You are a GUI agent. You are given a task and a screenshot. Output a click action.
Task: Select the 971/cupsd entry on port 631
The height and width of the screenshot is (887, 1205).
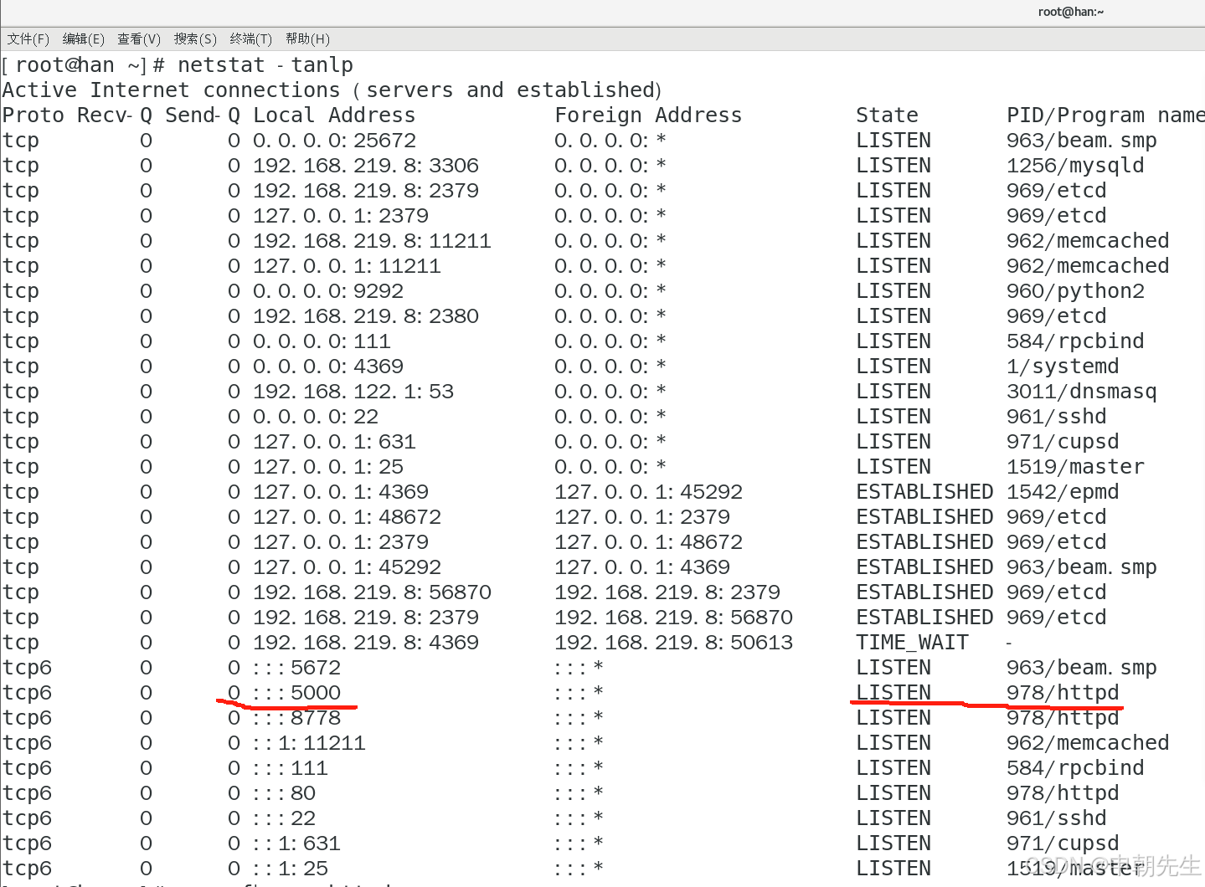pyautogui.click(x=1062, y=441)
